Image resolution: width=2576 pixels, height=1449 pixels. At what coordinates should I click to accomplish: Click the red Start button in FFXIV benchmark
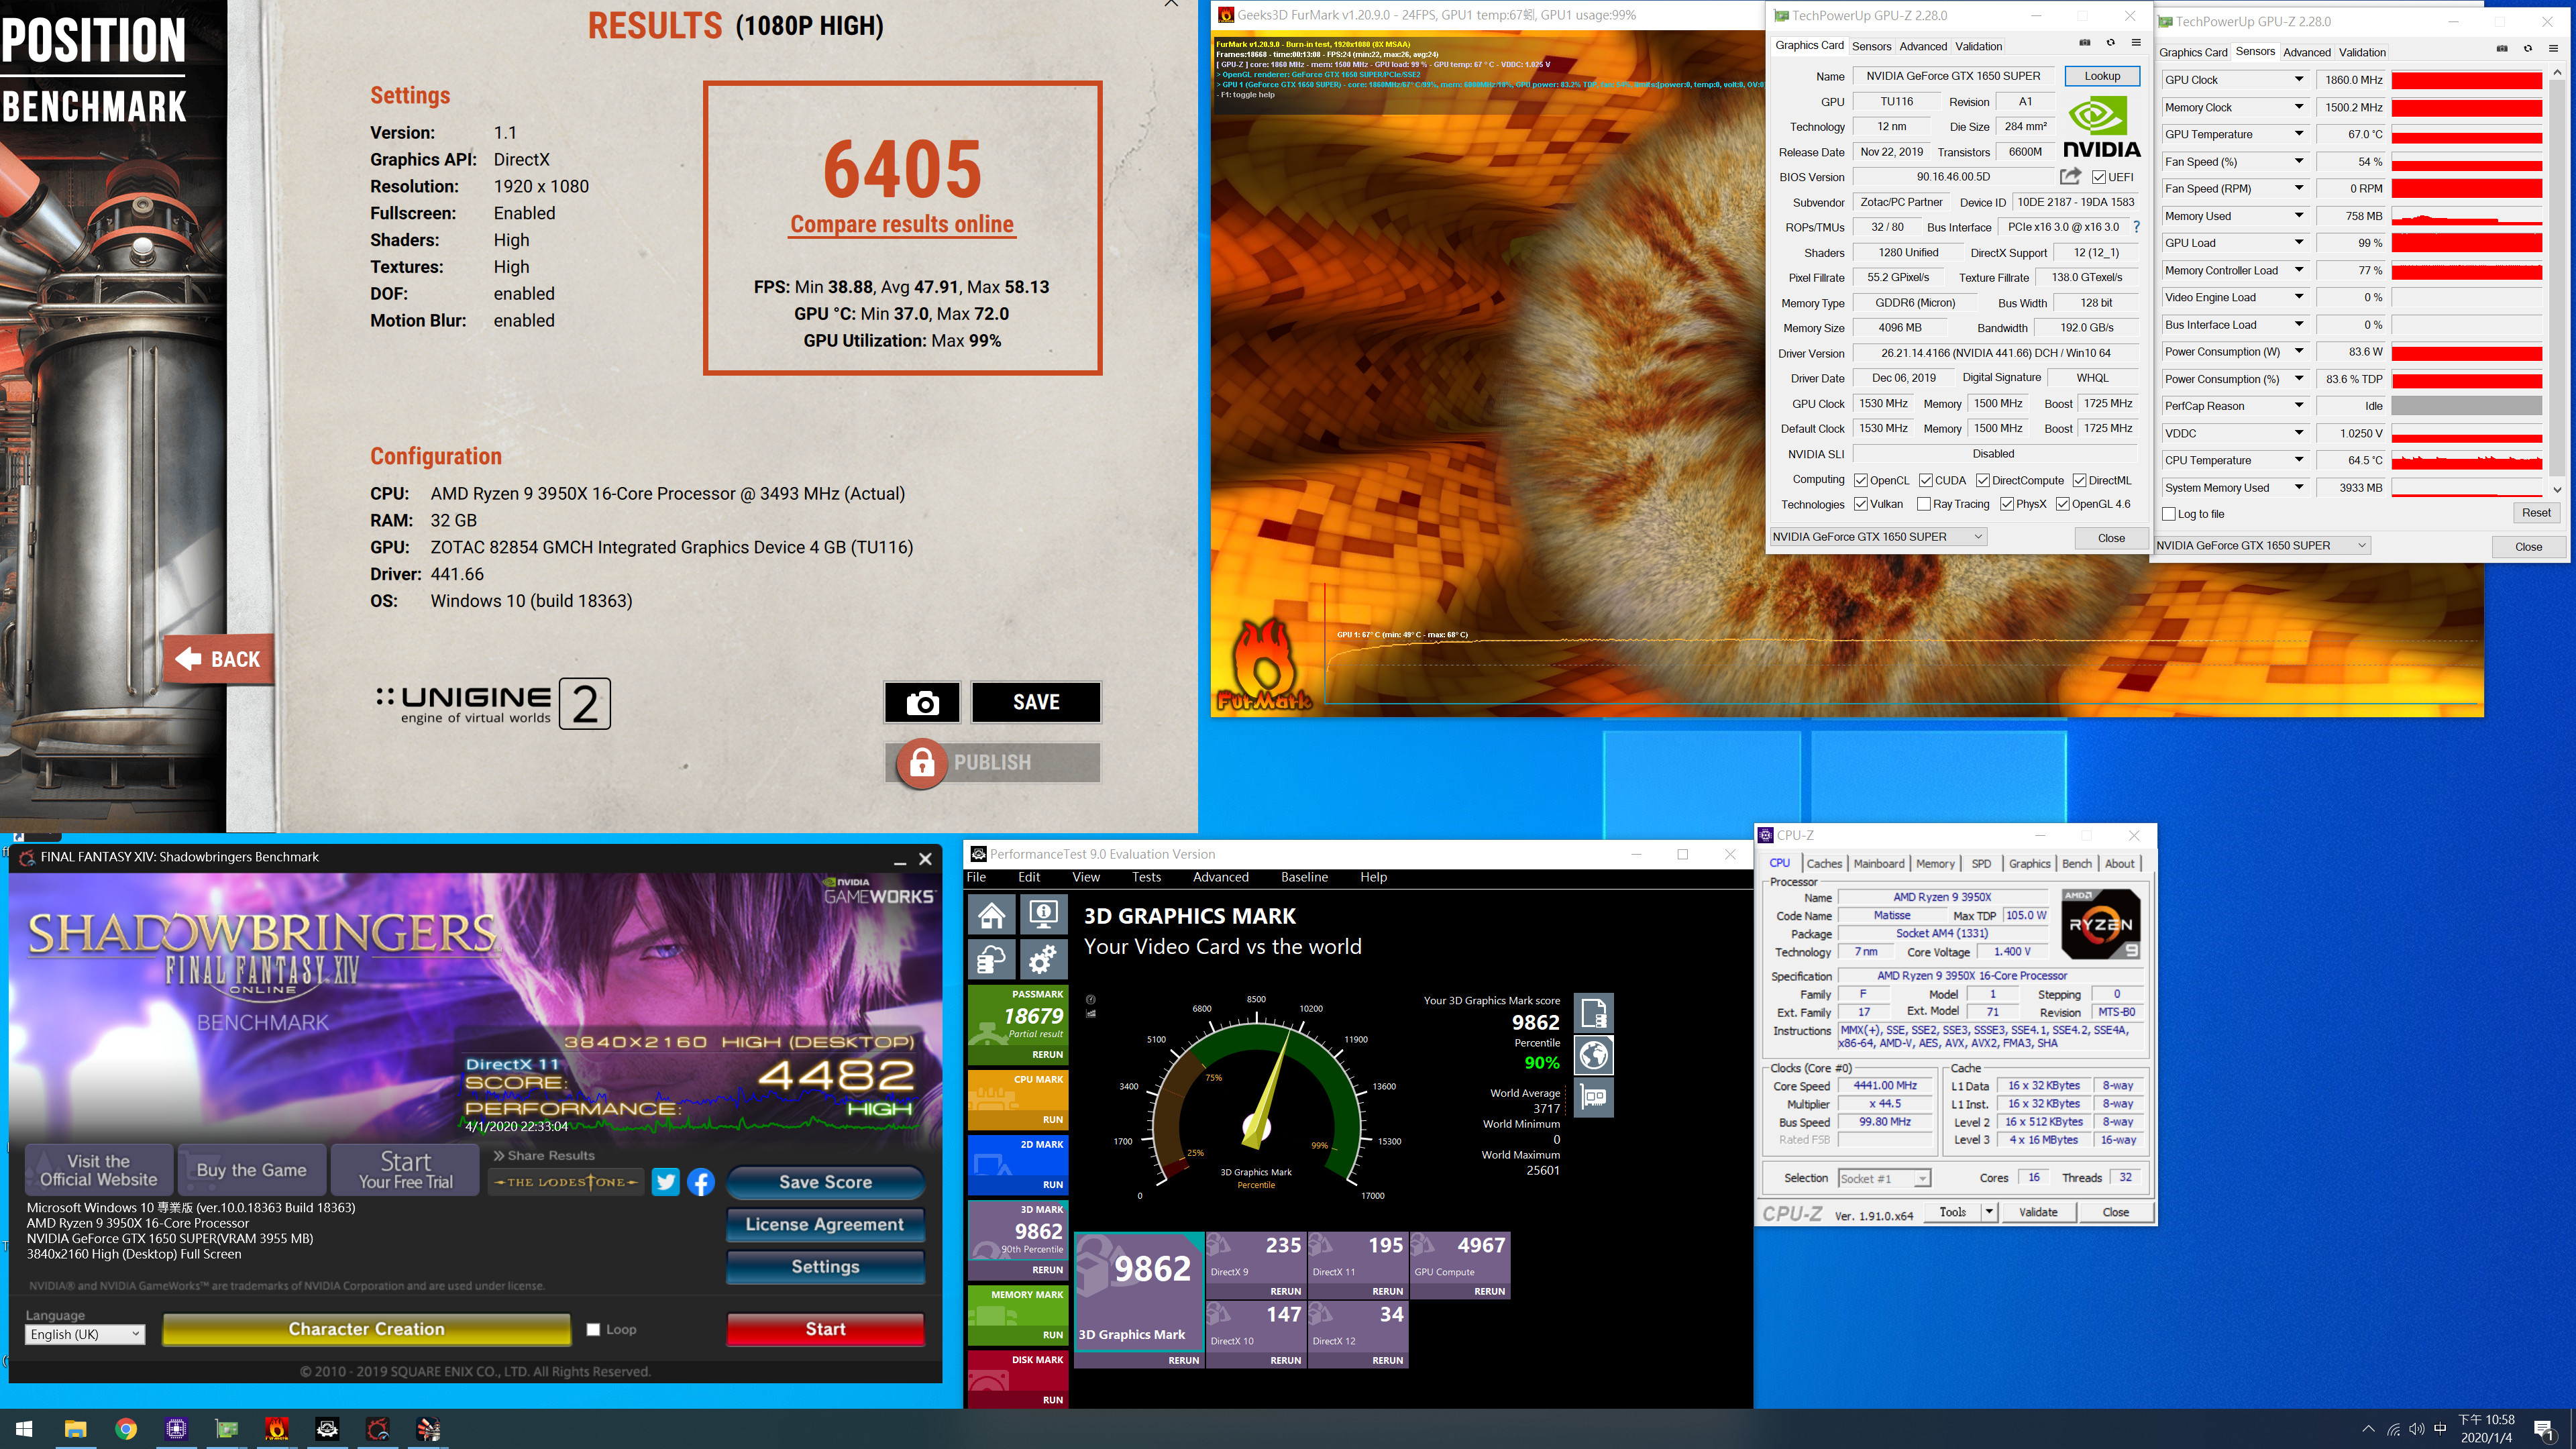click(x=825, y=1330)
